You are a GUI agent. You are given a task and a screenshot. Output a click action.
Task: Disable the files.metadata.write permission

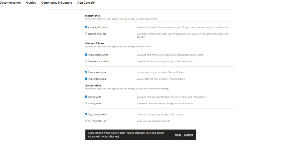[86, 55]
